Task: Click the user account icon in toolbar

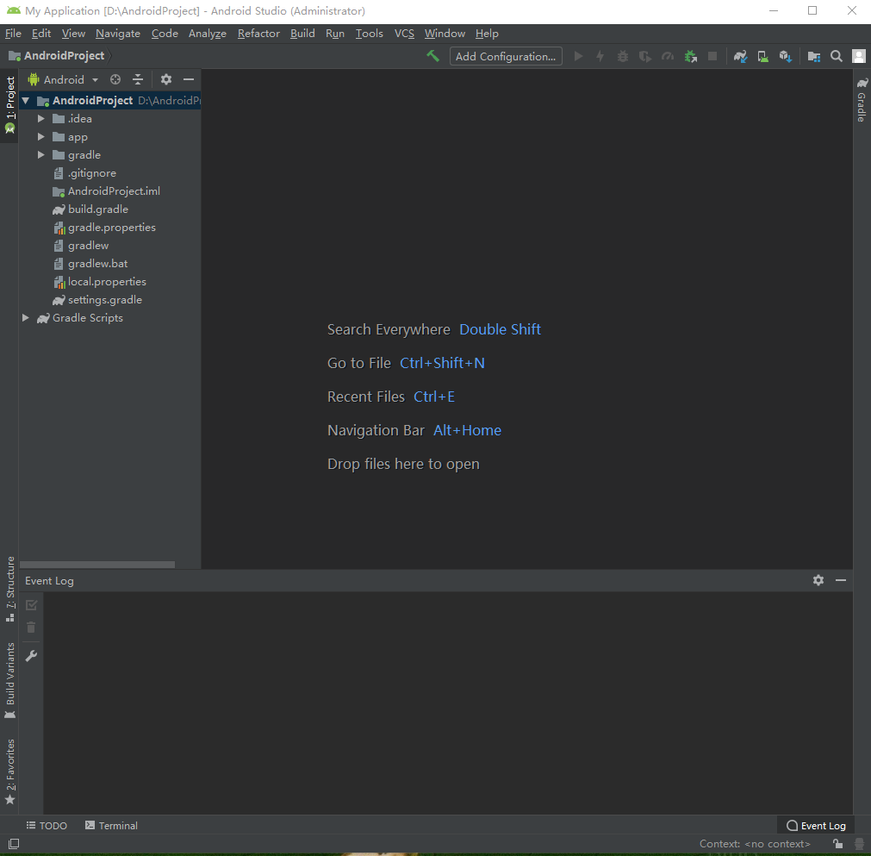Action: point(859,56)
